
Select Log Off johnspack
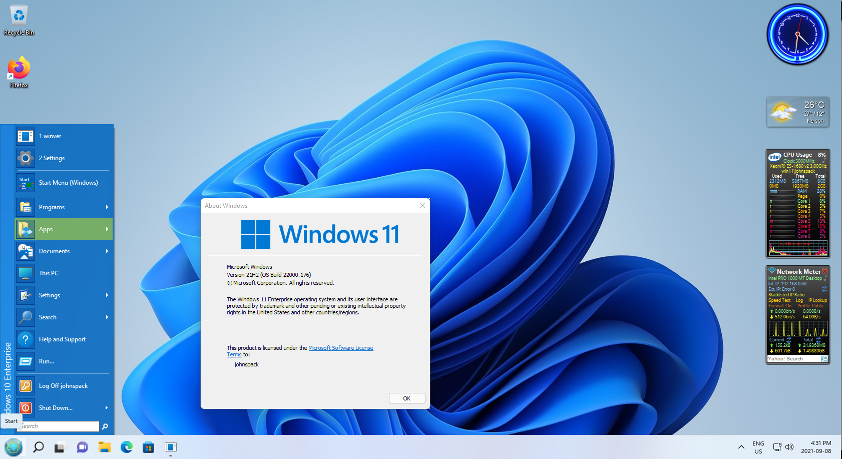tap(64, 386)
